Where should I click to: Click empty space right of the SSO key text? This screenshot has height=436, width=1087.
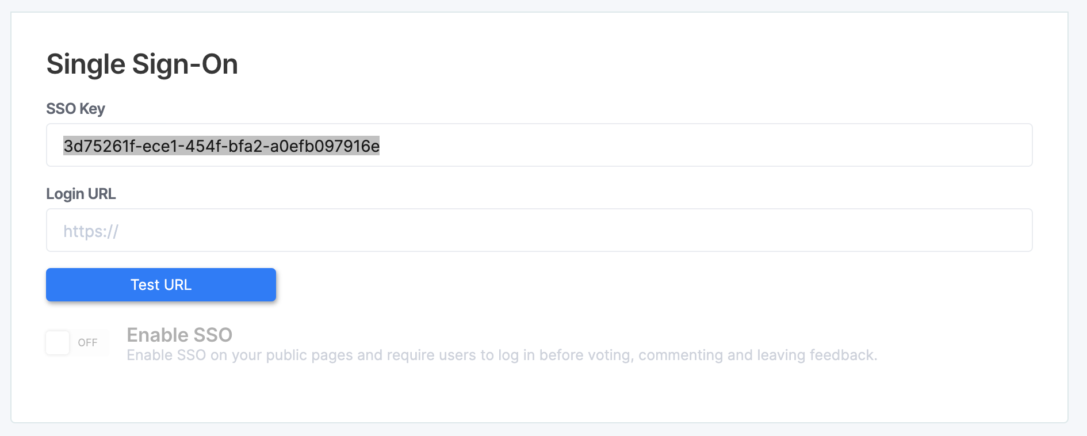pyautogui.click(x=690, y=145)
